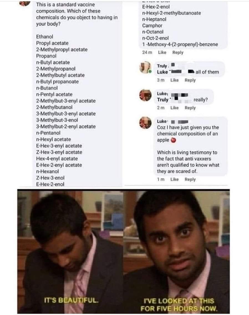249x315 pixels.
Task: Open Luke's avatar beside the apple composition comment
Action: point(145,123)
